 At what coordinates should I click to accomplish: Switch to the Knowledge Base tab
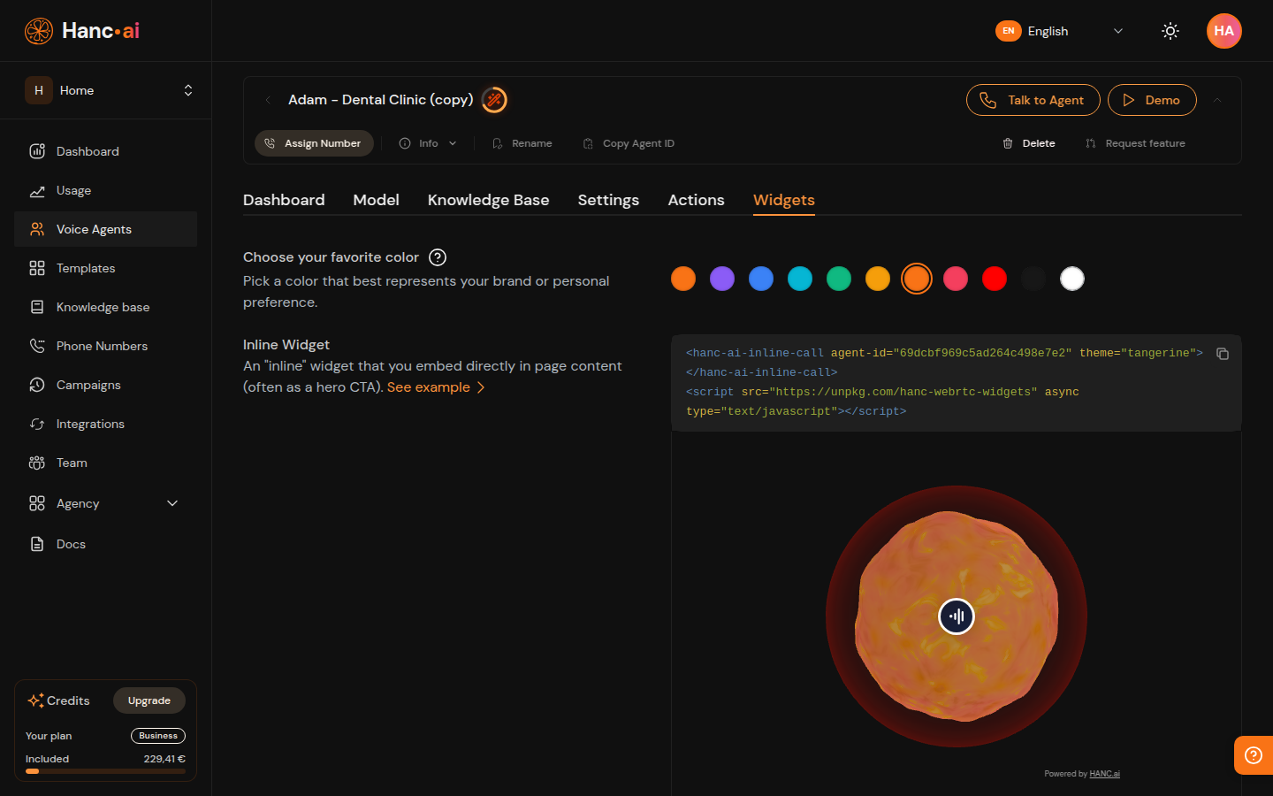488,200
